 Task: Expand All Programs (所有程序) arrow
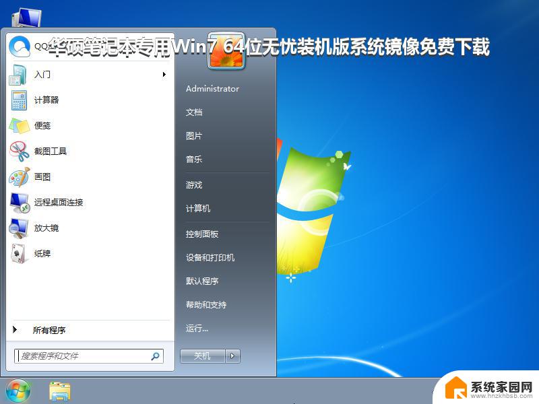point(15,330)
